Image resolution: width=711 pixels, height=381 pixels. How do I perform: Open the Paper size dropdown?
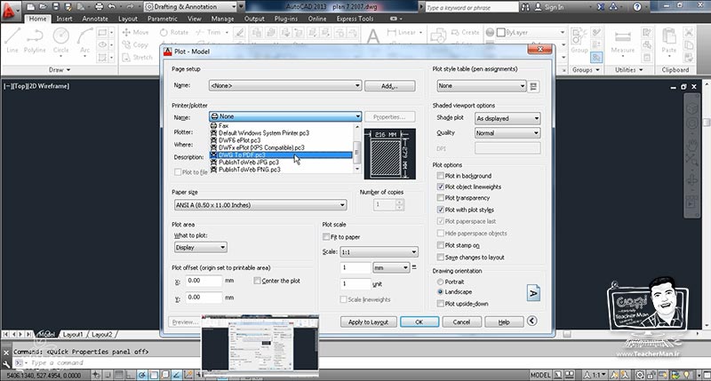pos(260,205)
